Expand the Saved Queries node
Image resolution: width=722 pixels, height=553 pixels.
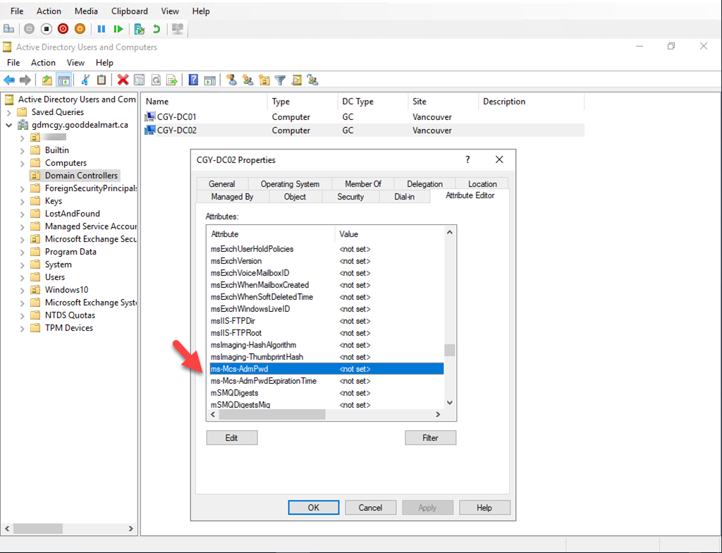pyautogui.click(x=8, y=112)
